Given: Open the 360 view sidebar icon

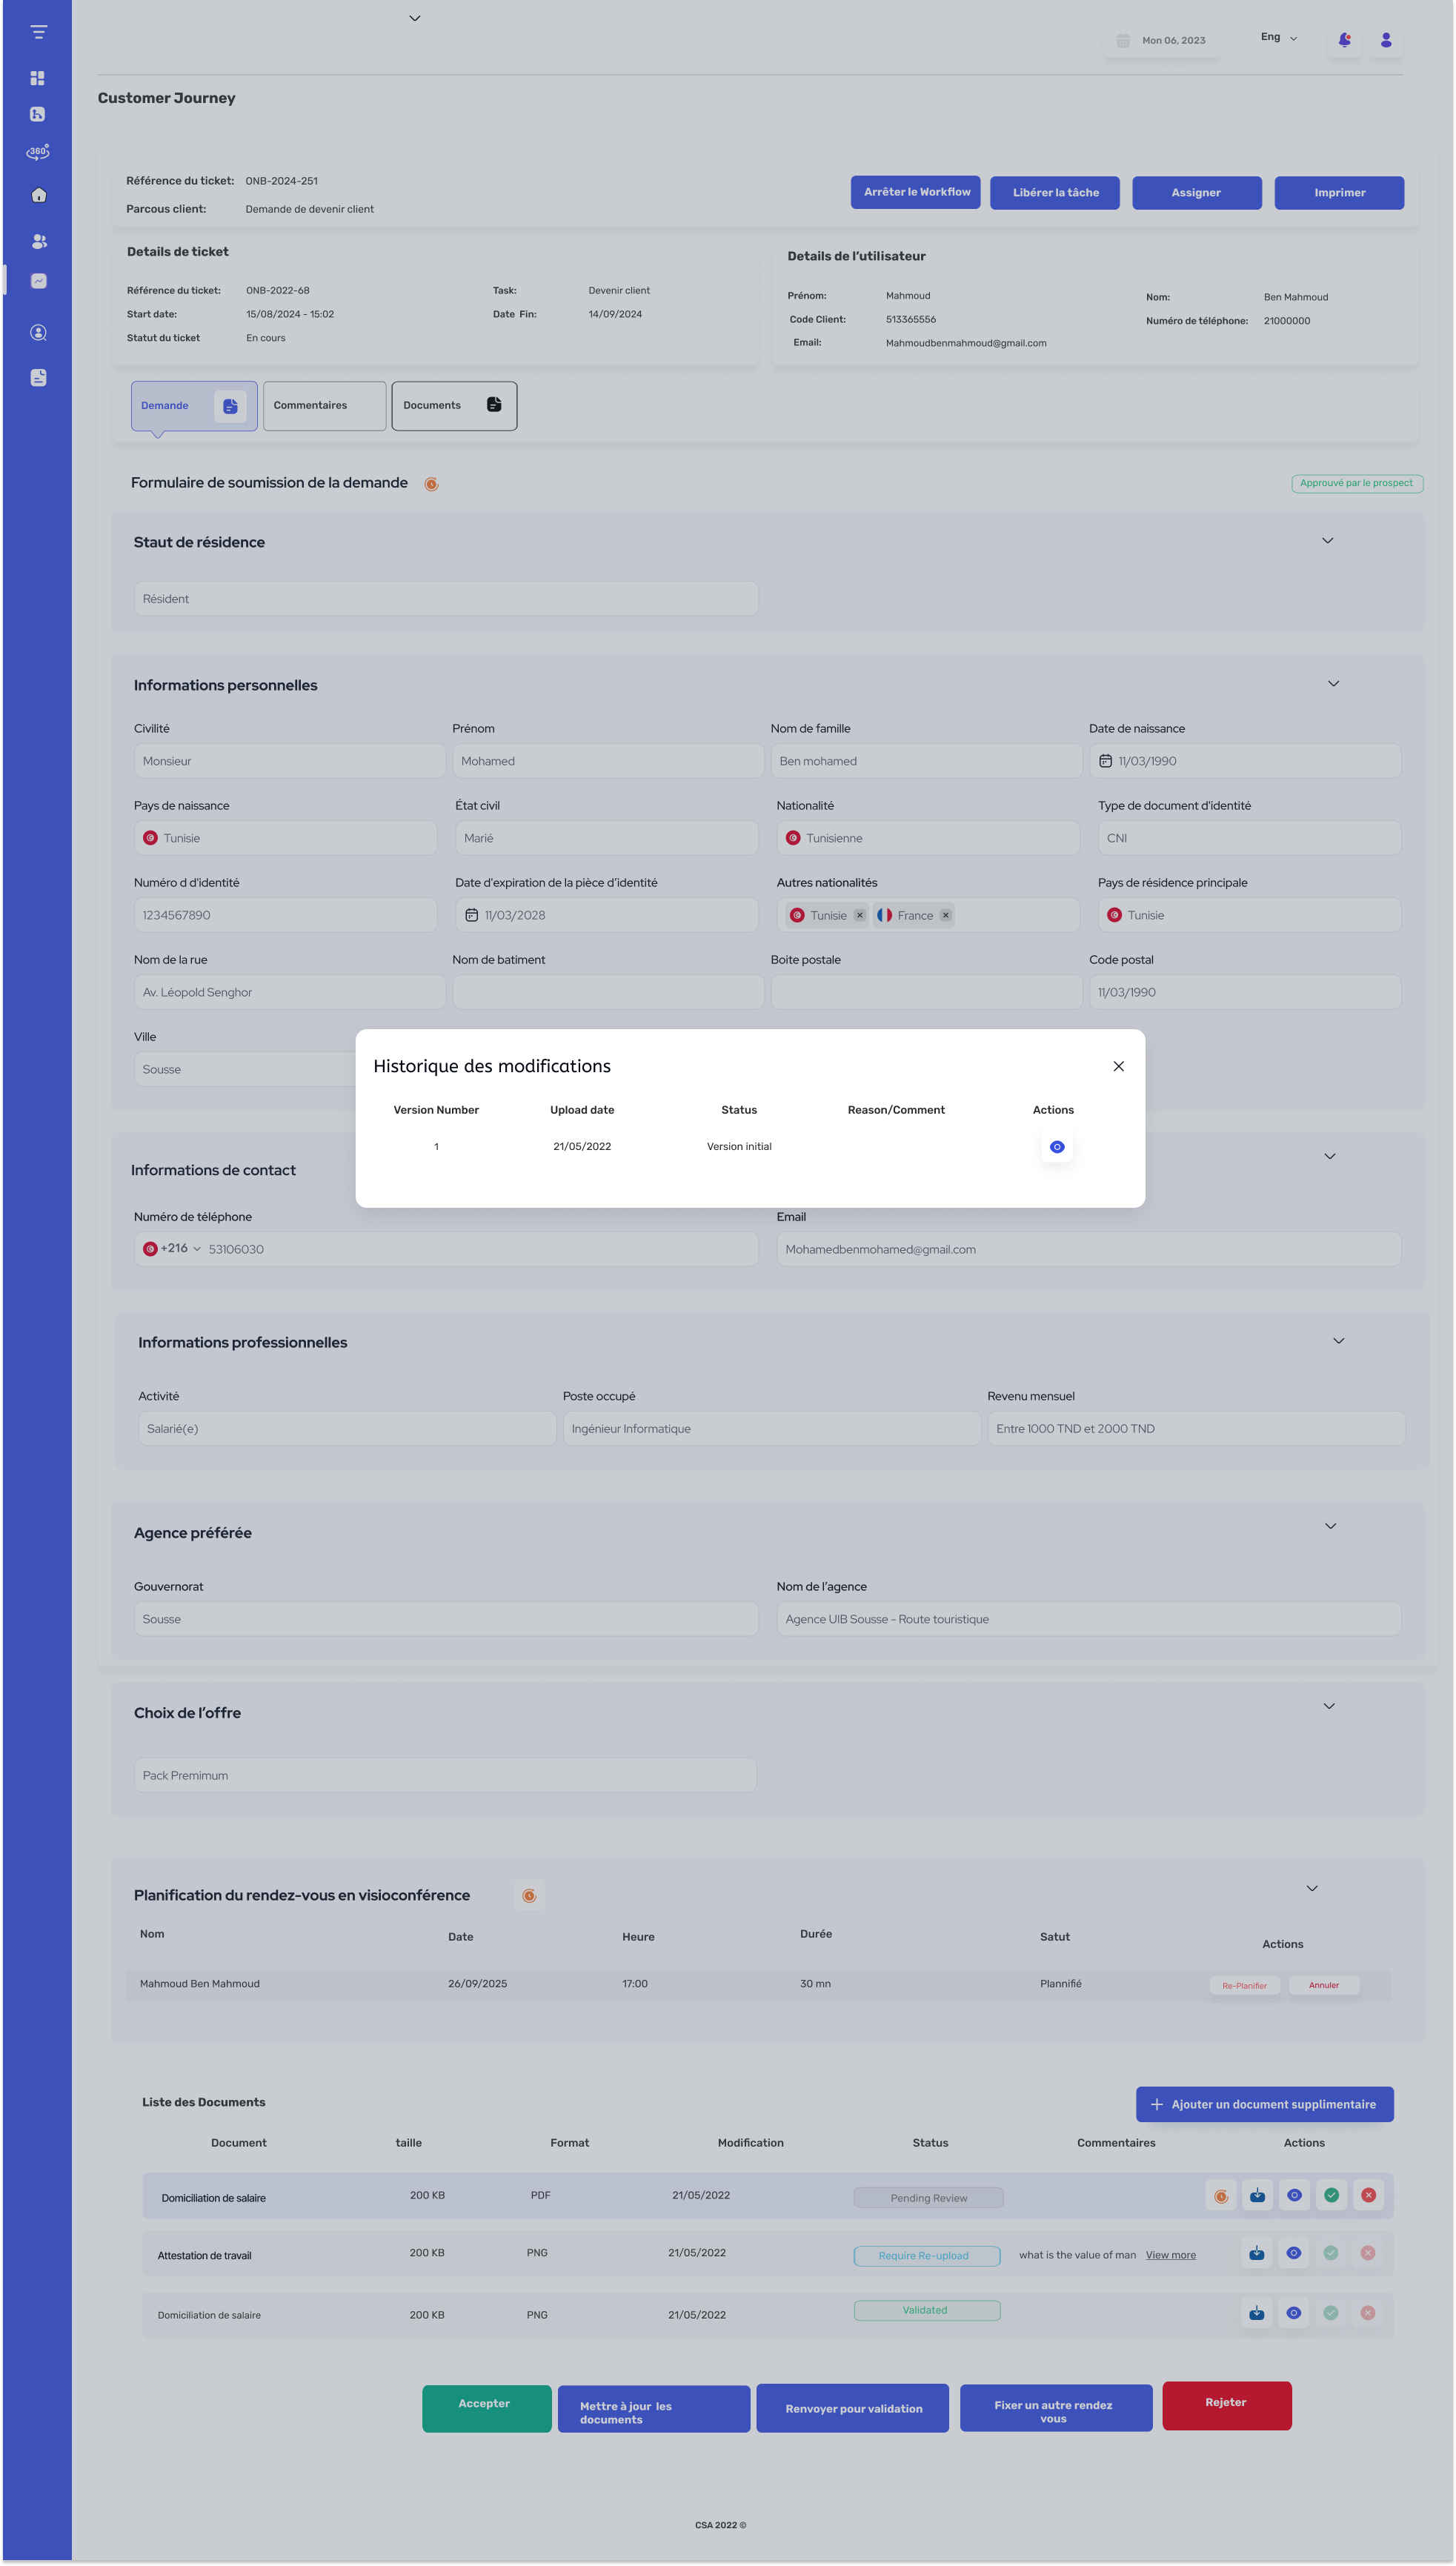Looking at the screenshot, I should pos(38,152).
